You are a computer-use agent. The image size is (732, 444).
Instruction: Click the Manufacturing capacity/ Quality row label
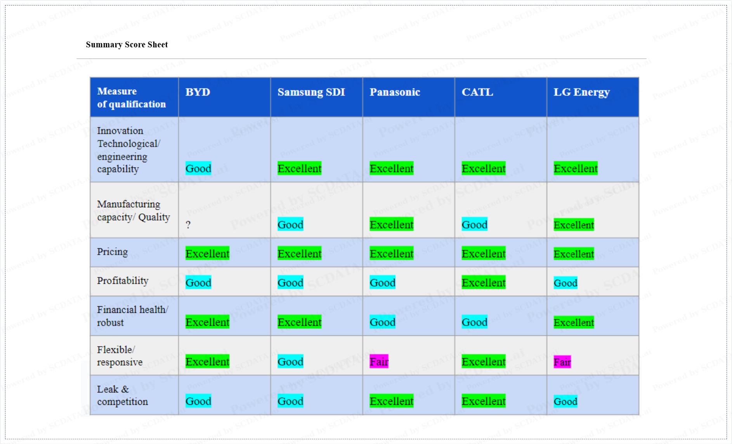click(134, 210)
